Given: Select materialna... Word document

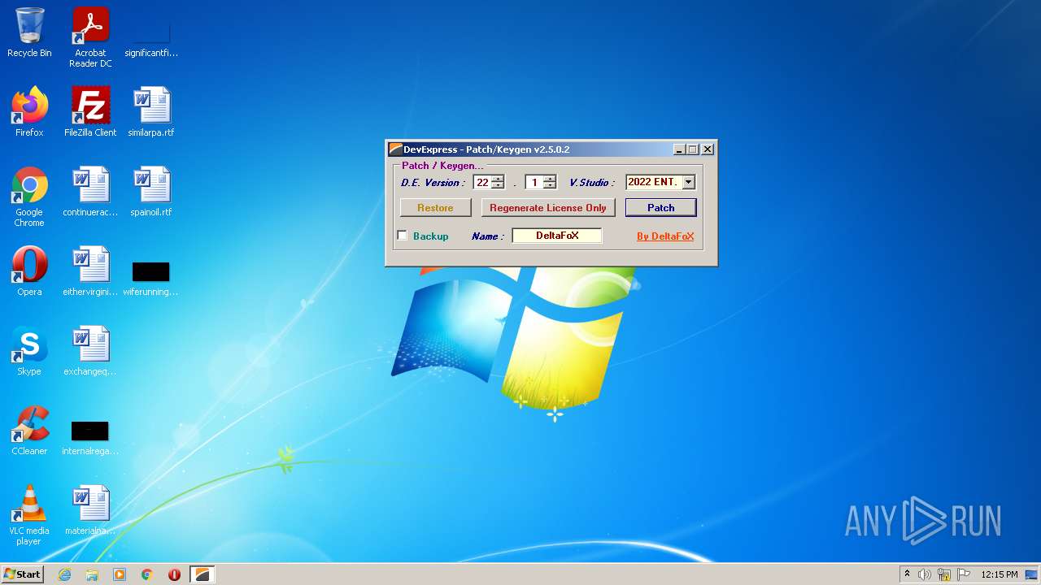Looking at the screenshot, I should point(90,510).
